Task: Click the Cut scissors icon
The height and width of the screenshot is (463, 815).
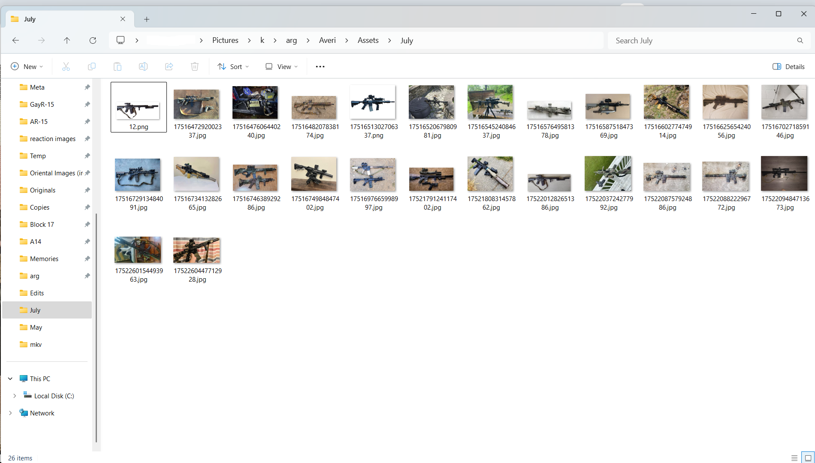Action: pyautogui.click(x=66, y=66)
